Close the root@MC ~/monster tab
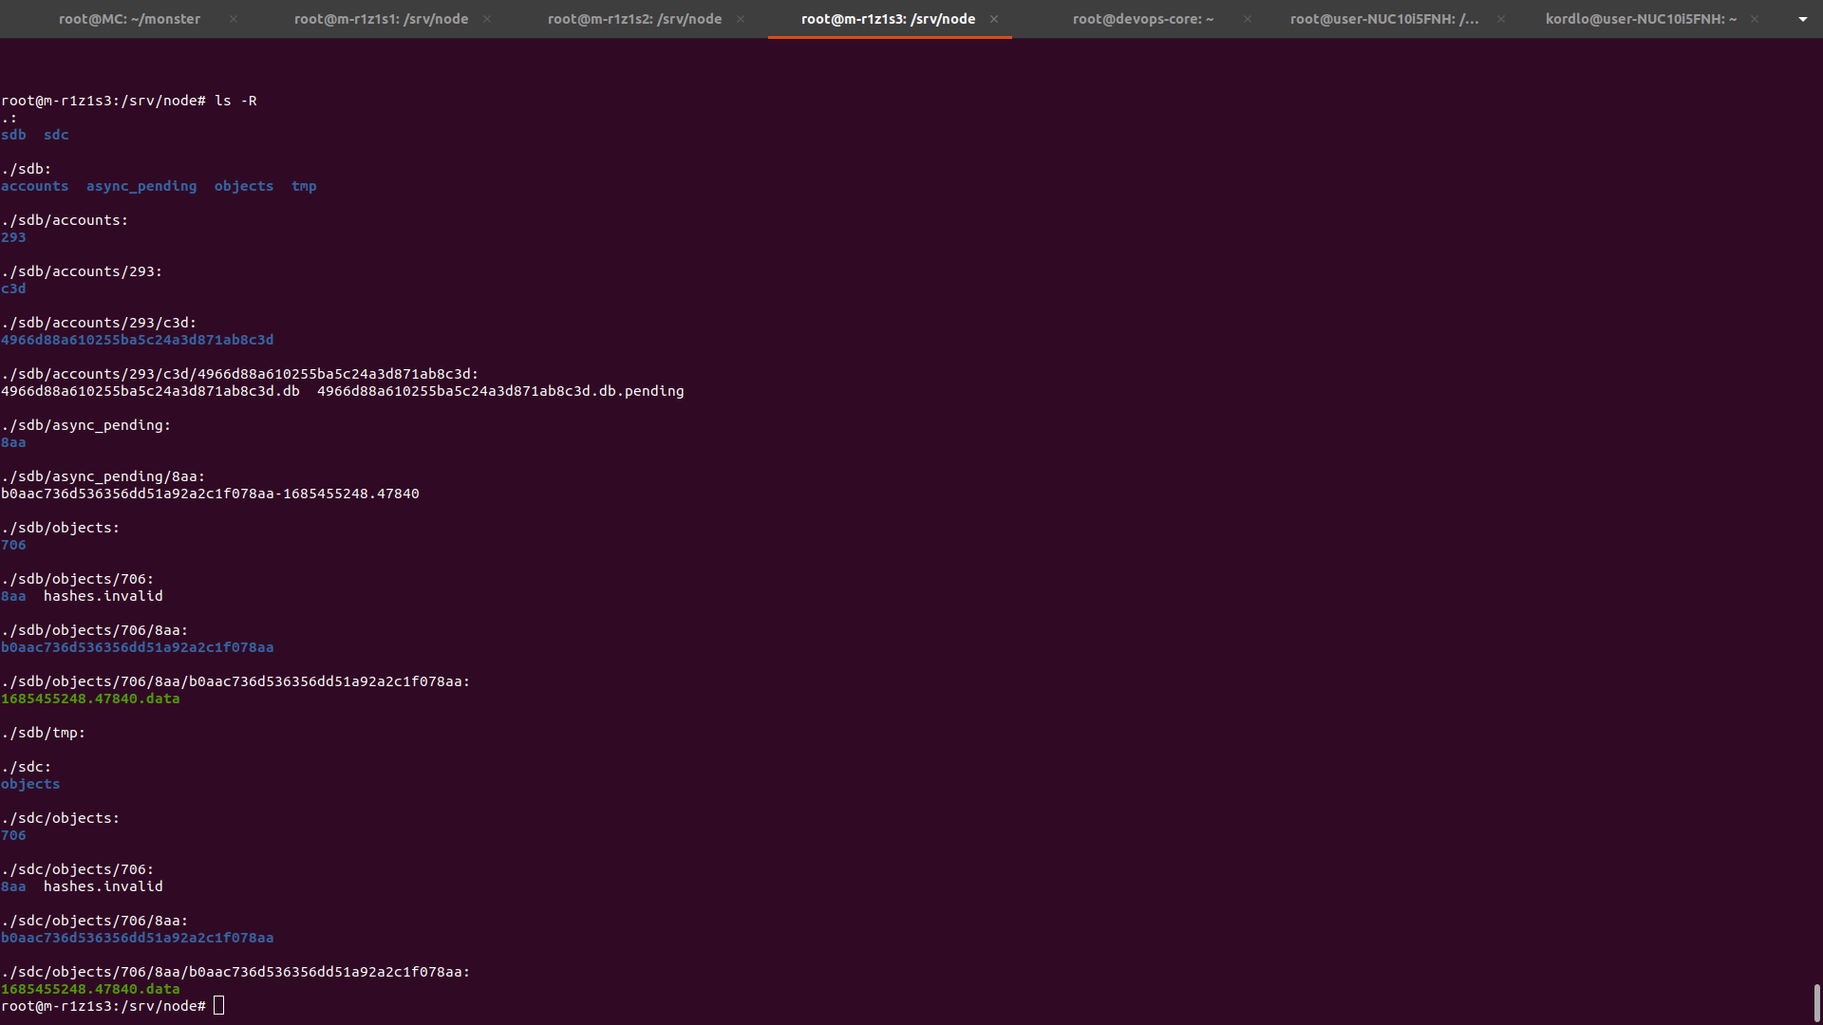 point(234,19)
